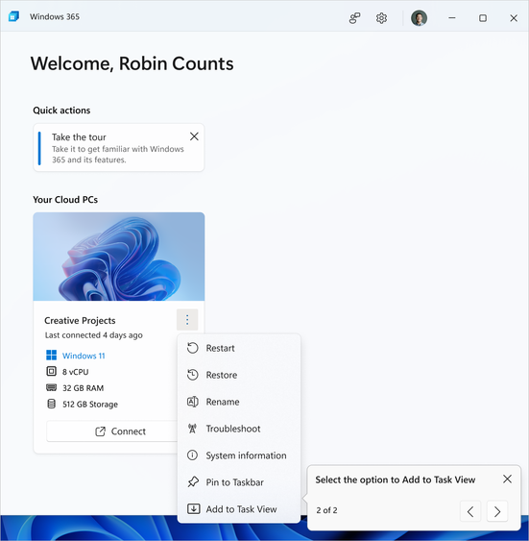
Task: Click the '8 vCPU' text
Action: click(x=76, y=372)
